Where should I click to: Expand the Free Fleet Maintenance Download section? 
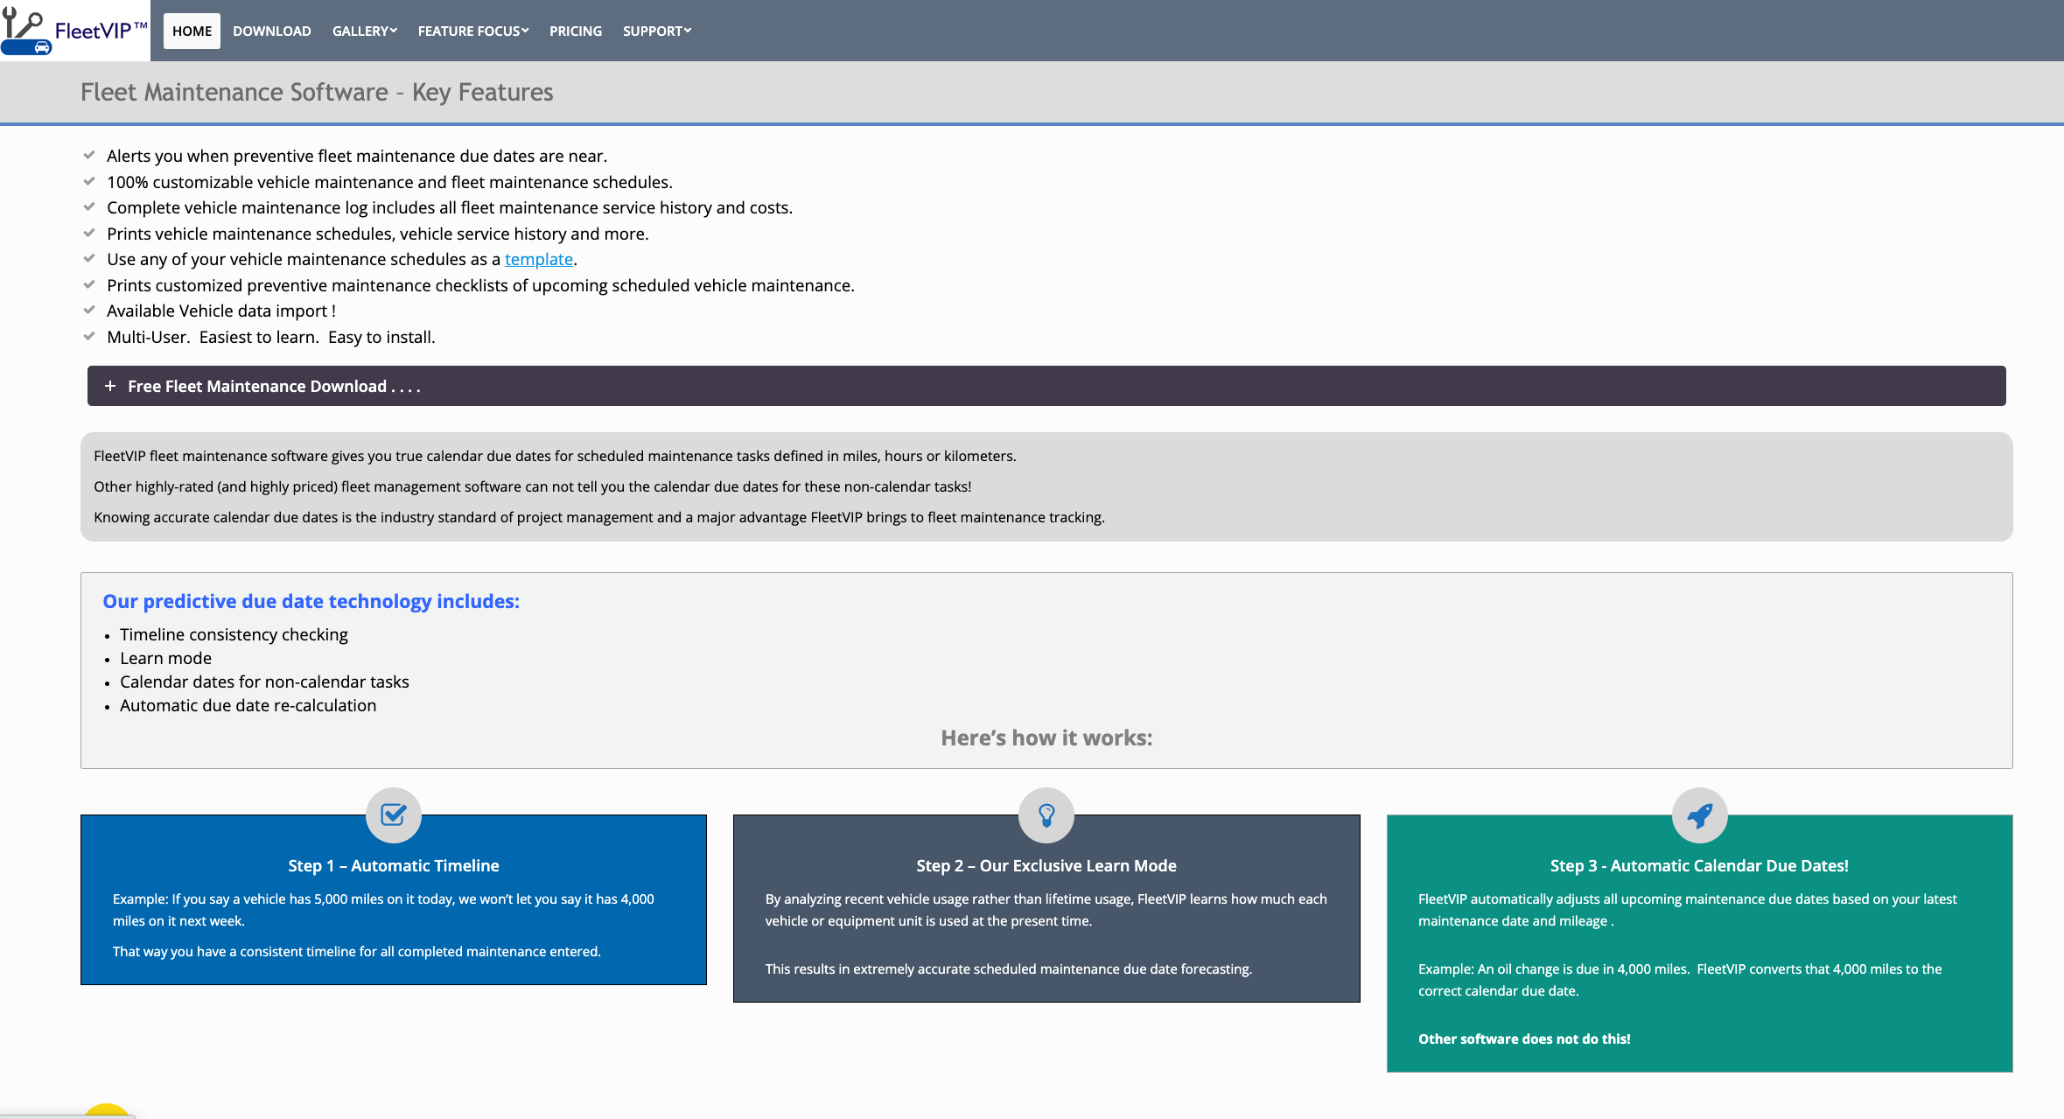click(1046, 386)
